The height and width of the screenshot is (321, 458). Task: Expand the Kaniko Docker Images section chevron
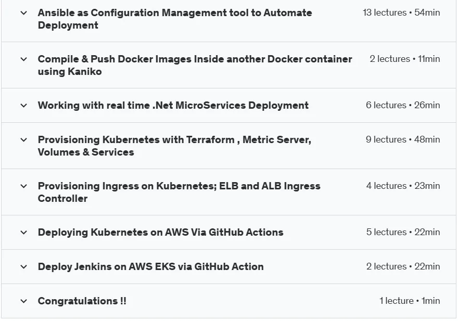23,59
